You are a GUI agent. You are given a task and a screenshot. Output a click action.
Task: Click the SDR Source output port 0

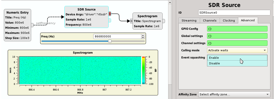(x=110, y=14)
